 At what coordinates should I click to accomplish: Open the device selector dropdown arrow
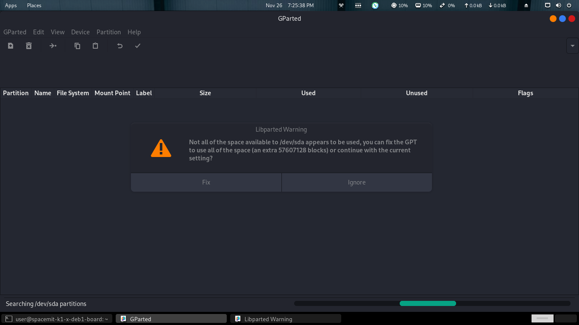(x=572, y=46)
